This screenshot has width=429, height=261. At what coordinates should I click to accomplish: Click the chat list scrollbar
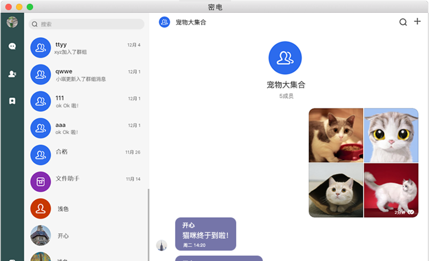coord(148,224)
